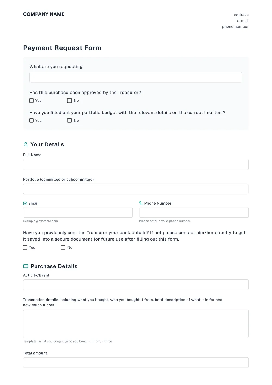272x385 pixels.
Task: Check No for Treasurer approval
Action: tap(70, 101)
